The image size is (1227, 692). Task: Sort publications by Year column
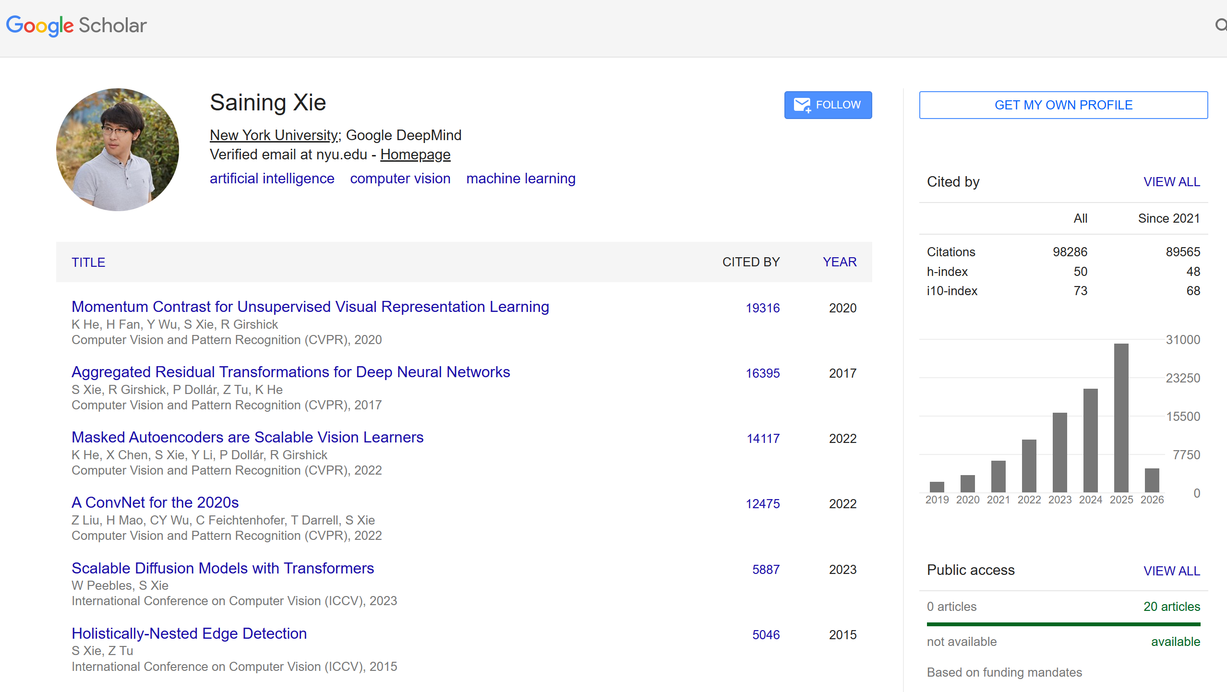click(x=839, y=262)
